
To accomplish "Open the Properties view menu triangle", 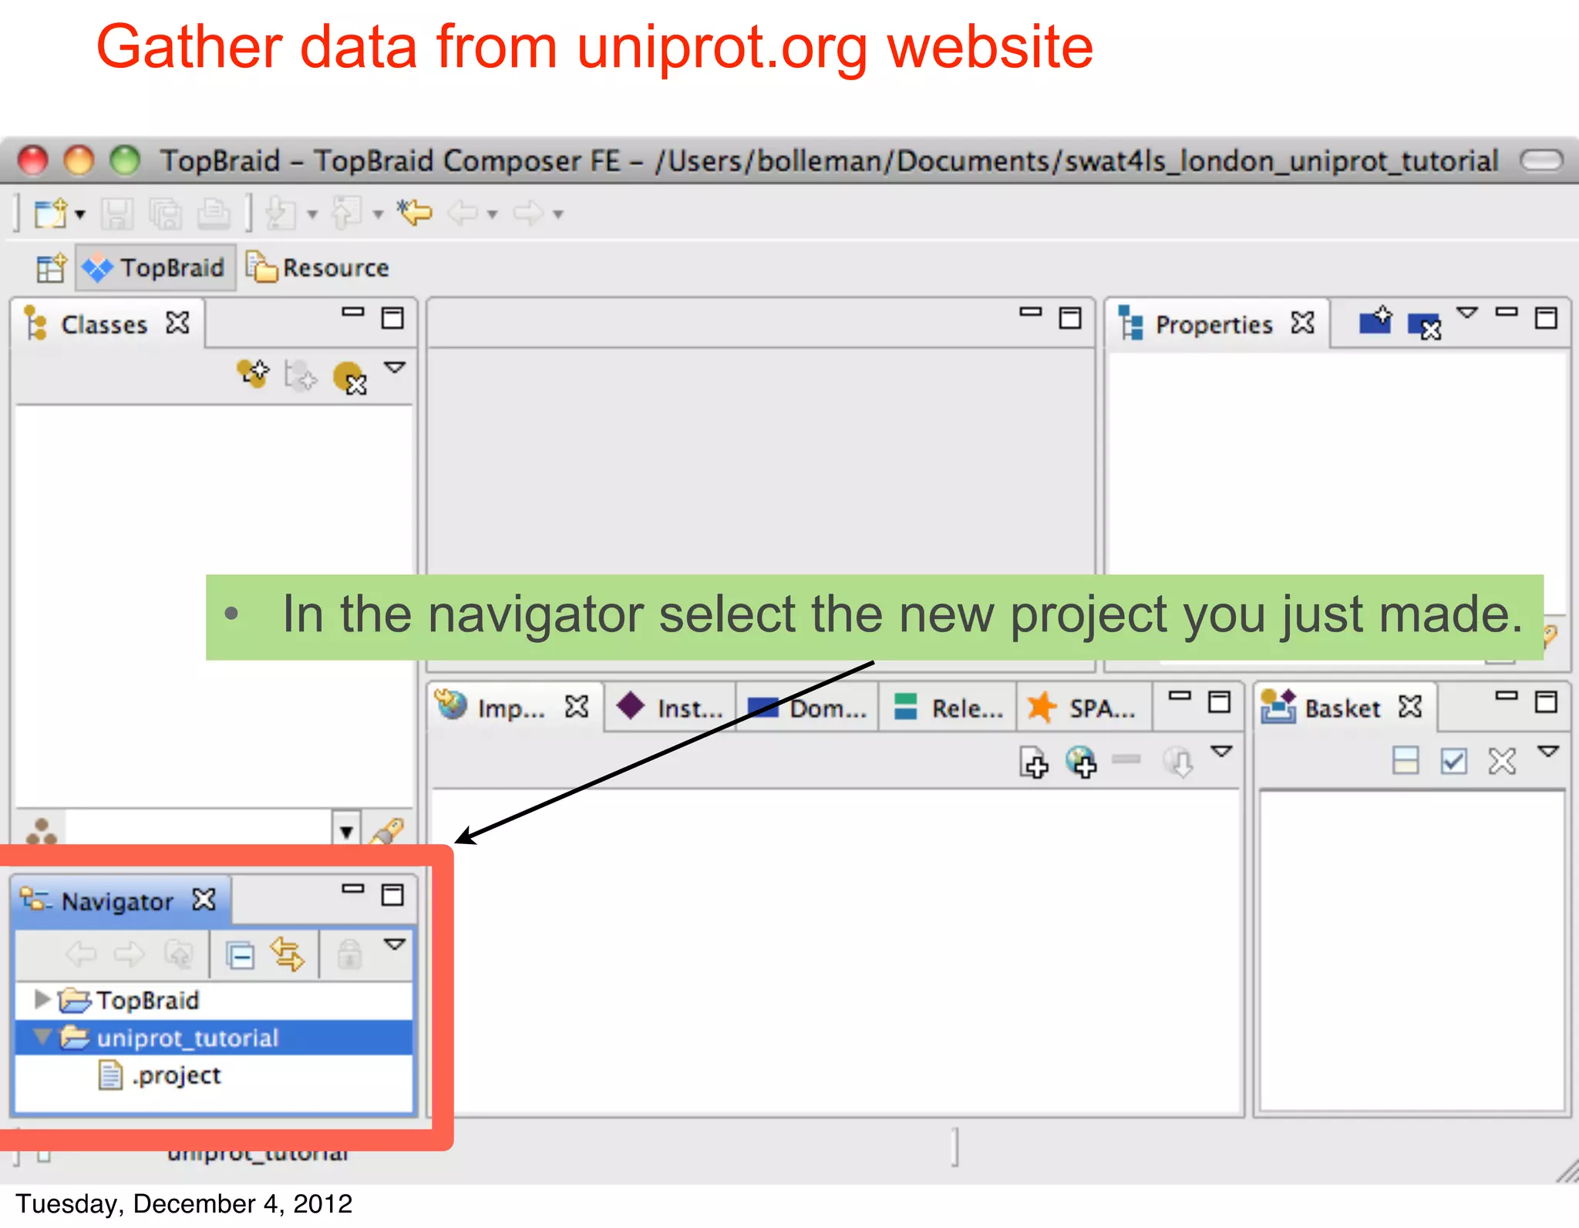I will [x=1467, y=313].
